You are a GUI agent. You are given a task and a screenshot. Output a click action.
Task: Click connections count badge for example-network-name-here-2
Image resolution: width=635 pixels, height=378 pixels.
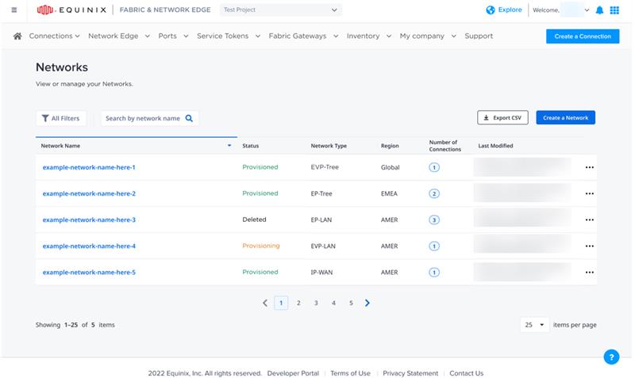434,193
